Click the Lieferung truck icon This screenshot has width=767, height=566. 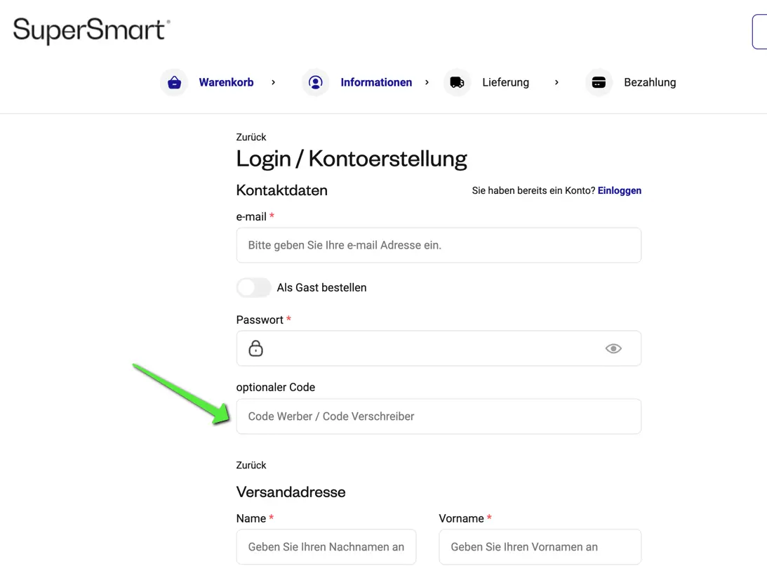457,82
